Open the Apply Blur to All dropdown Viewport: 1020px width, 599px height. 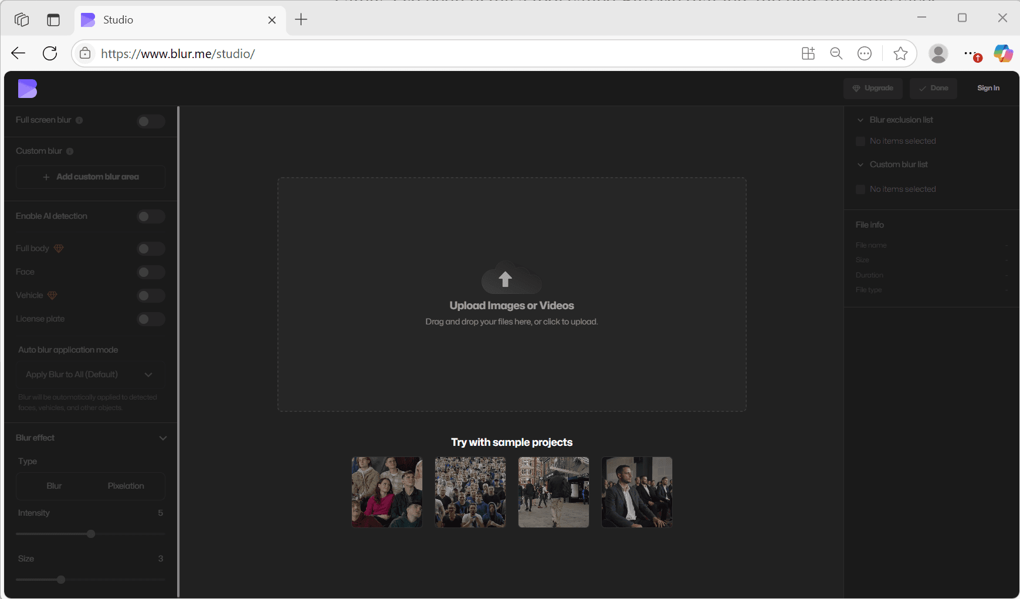pyautogui.click(x=90, y=374)
